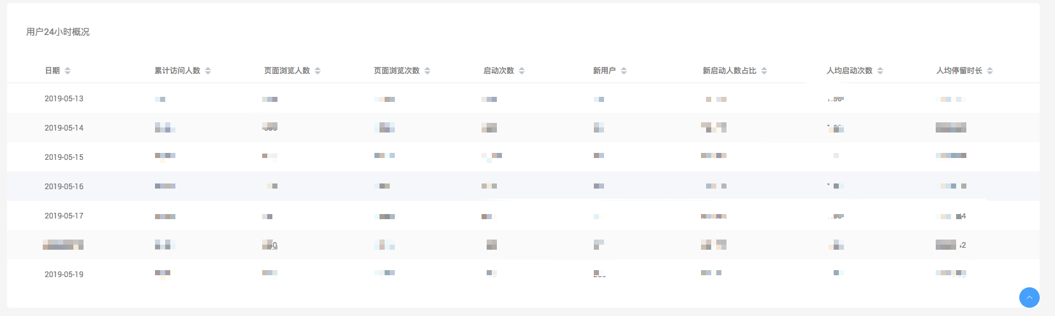Screen dimensions: 1055x316
Task: Click sort icon beside 新启动人数占比 column
Action: [x=764, y=71]
